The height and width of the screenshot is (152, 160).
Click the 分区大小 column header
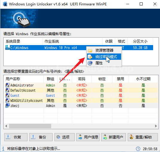(x=140, y=41)
